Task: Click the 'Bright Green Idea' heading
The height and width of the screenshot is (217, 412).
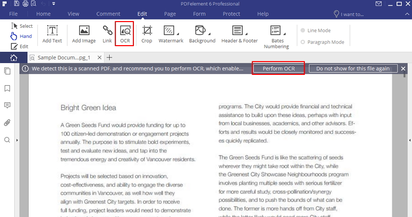Action: pos(88,108)
